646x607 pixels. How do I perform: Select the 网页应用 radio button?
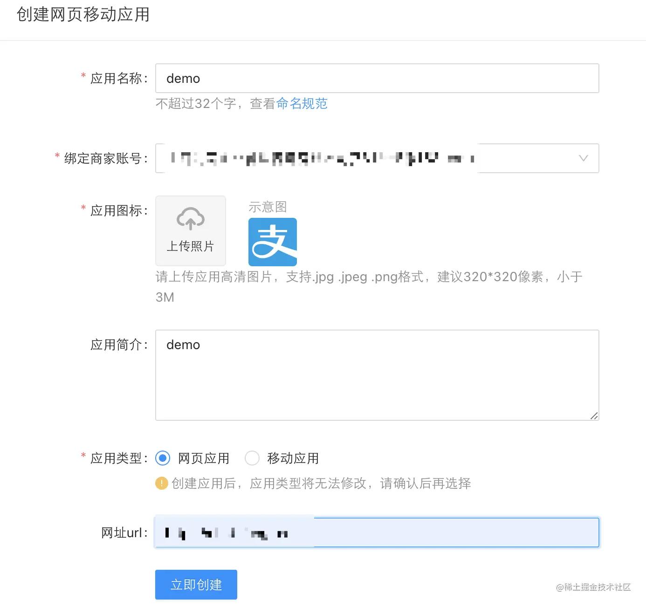(x=163, y=458)
